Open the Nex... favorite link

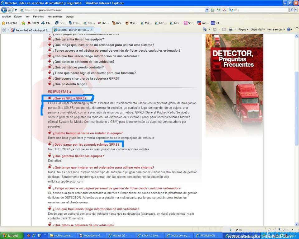coord(175,23)
